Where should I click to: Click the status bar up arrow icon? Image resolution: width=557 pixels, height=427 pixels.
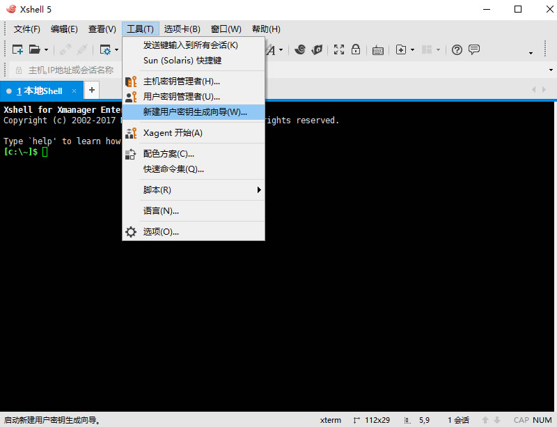(485, 420)
